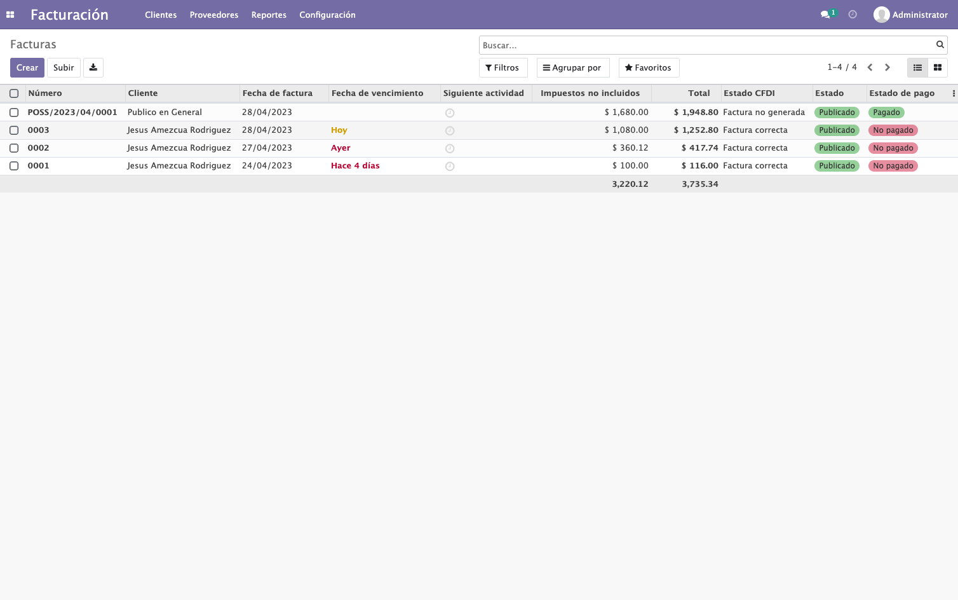Image resolution: width=958 pixels, height=600 pixels.
Task: Go to next page of records
Action: click(x=887, y=67)
